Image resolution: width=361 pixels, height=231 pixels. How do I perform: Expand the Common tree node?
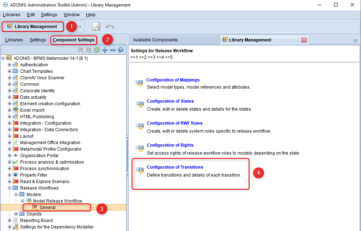click(9, 84)
